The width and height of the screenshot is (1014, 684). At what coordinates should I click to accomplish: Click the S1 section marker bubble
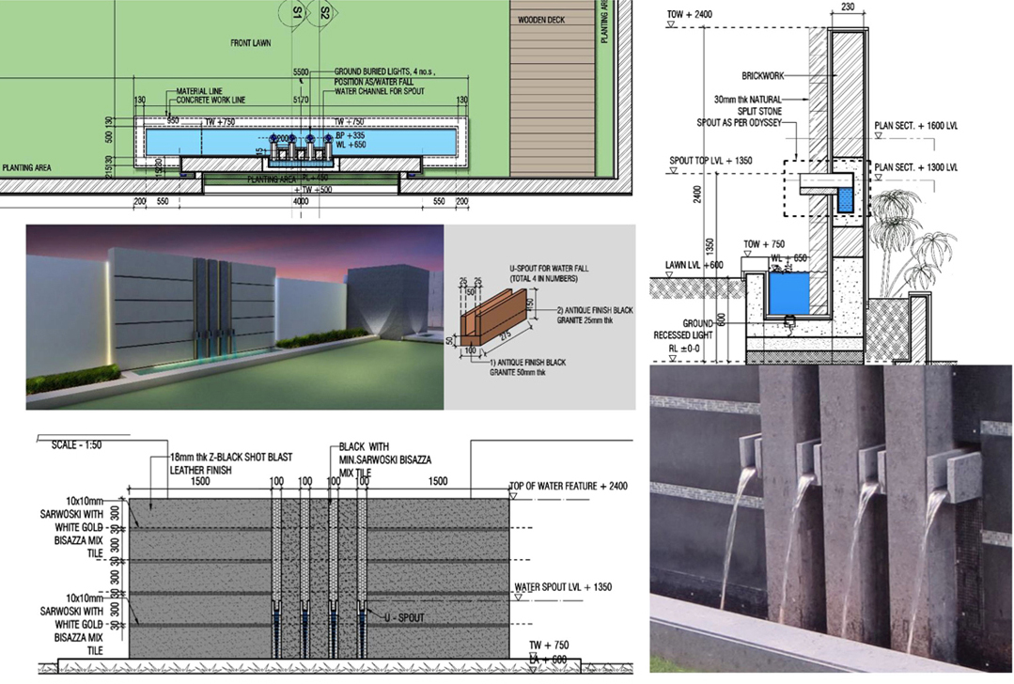(298, 13)
